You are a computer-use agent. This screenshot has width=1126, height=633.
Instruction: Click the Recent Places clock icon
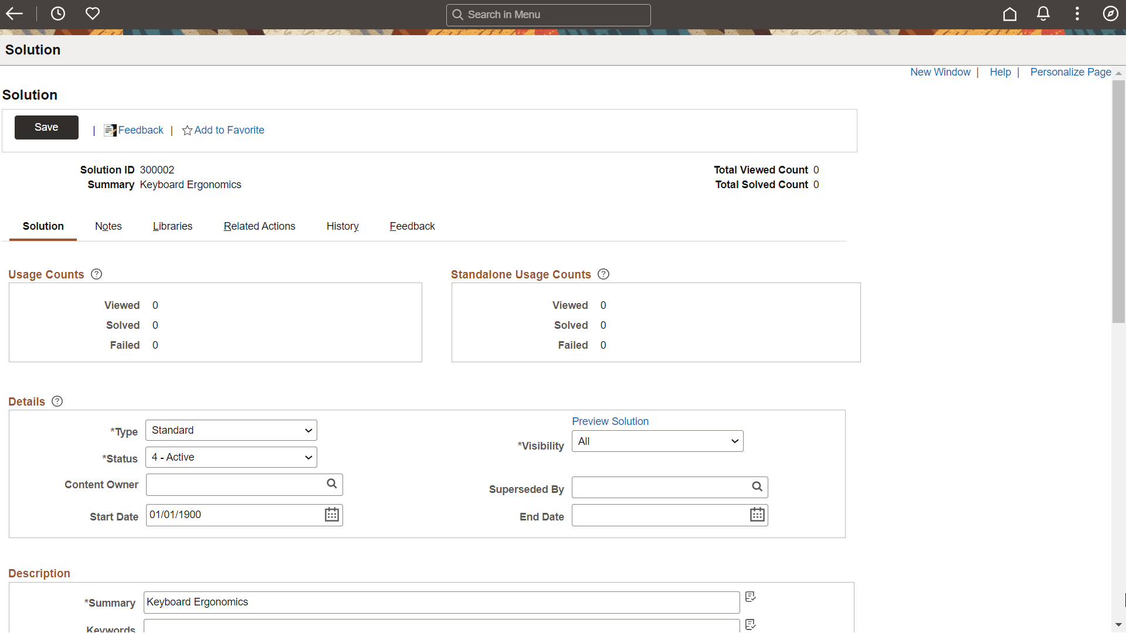pyautogui.click(x=57, y=13)
